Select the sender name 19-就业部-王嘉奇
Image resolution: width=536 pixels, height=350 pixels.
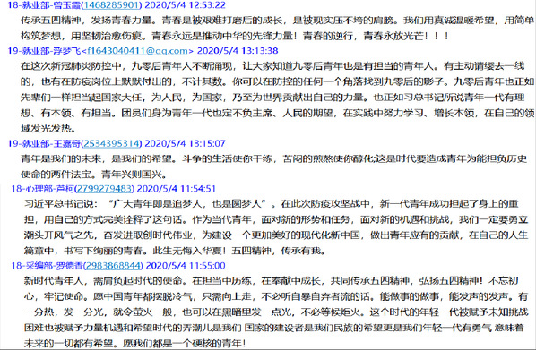point(44,143)
